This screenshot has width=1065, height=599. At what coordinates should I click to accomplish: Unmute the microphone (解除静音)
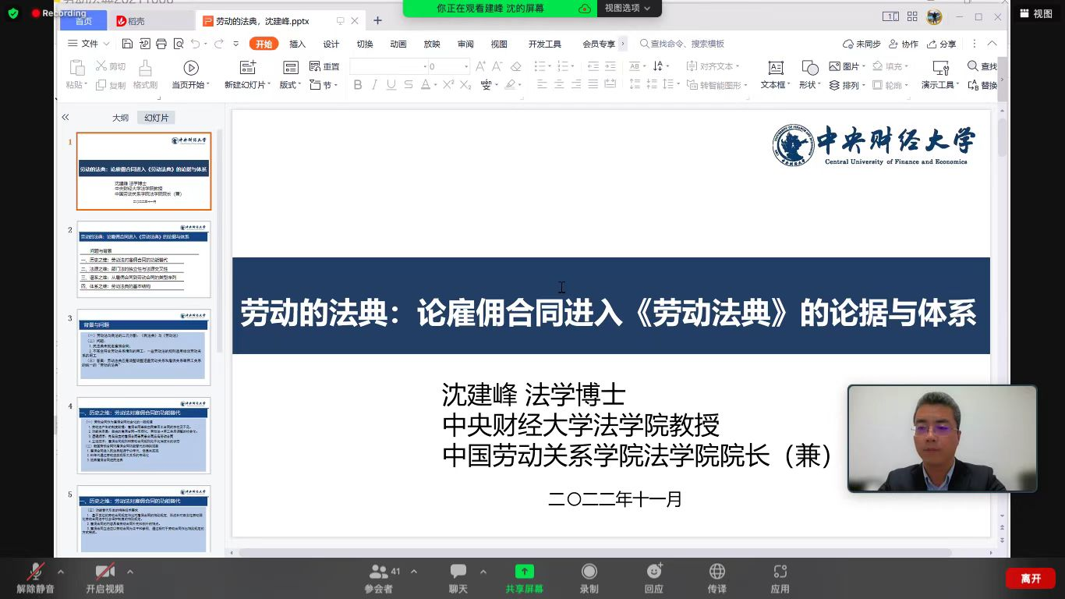pyautogui.click(x=35, y=572)
